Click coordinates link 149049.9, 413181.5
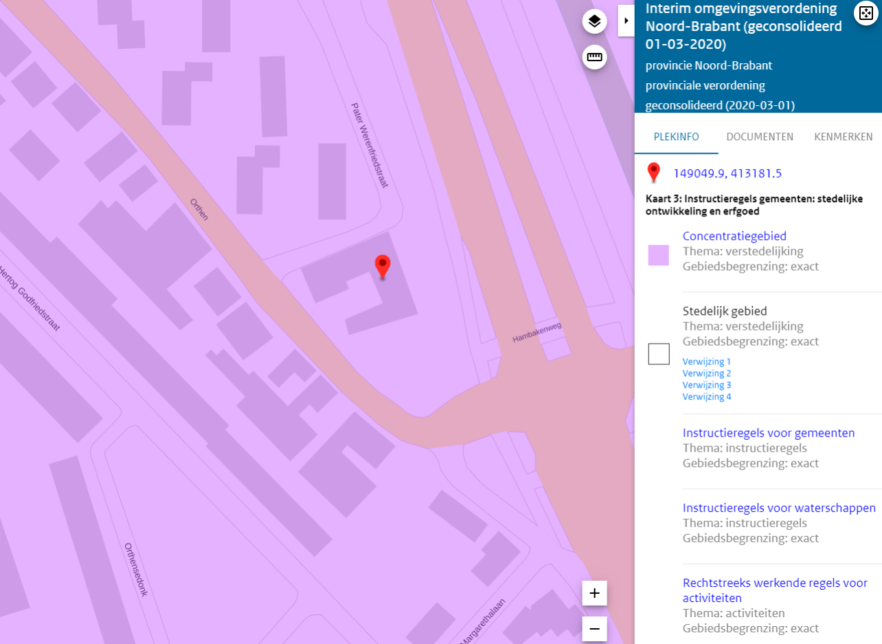The image size is (882, 644). coord(727,173)
